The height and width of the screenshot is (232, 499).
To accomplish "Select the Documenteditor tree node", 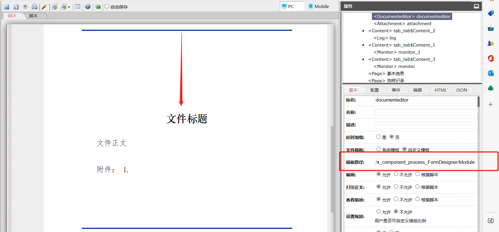I will pos(412,17).
